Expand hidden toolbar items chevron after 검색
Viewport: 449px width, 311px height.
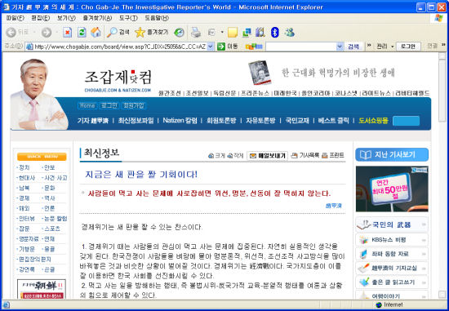[369, 45]
